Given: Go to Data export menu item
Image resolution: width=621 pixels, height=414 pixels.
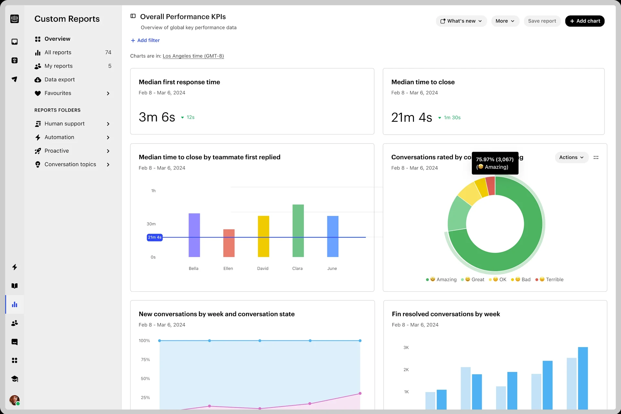Looking at the screenshot, I should click(60, 80).
